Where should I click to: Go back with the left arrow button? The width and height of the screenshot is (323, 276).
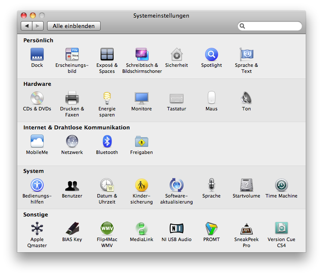[x=27, y=26]
